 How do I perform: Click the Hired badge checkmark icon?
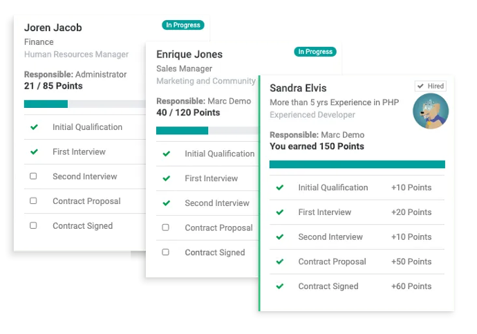pyautogui.click(x=420, y=86)
